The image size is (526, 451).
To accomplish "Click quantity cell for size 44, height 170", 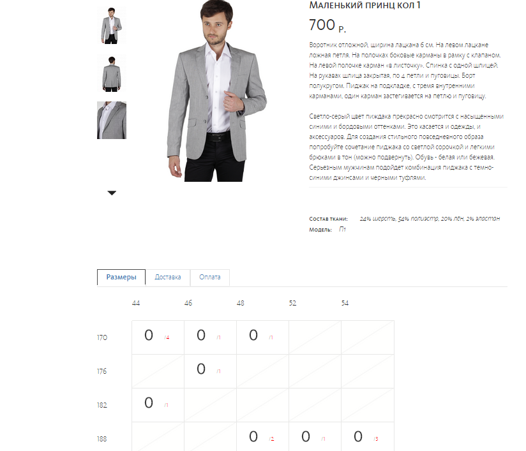I will tap(158, 337).
